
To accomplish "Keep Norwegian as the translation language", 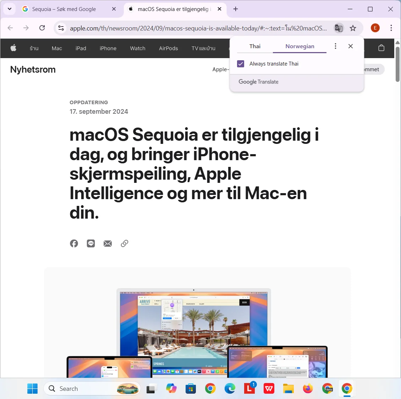I will click(300, 46).
